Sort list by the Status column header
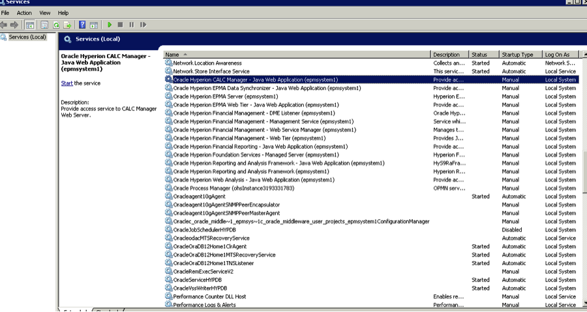 click(x=483, y=54)
